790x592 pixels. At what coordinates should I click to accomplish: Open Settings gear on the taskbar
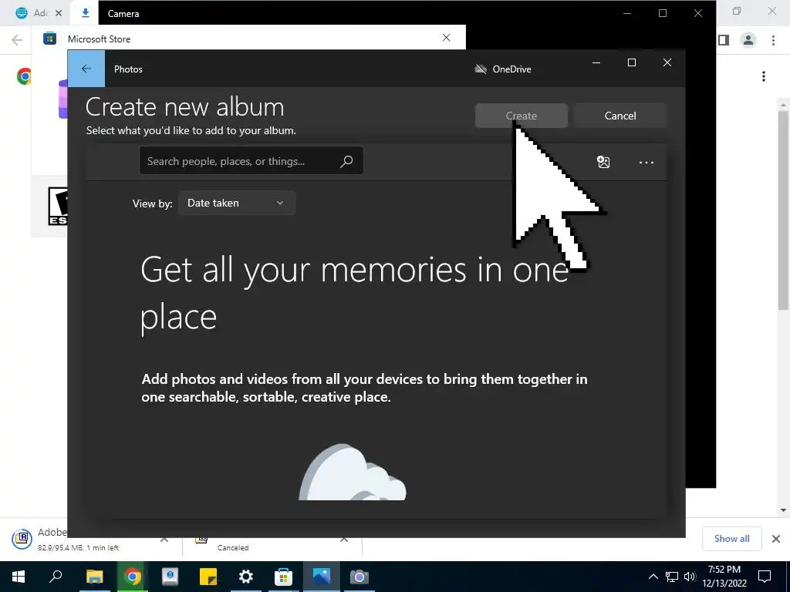pyautogui.click(x=246, y=577)
